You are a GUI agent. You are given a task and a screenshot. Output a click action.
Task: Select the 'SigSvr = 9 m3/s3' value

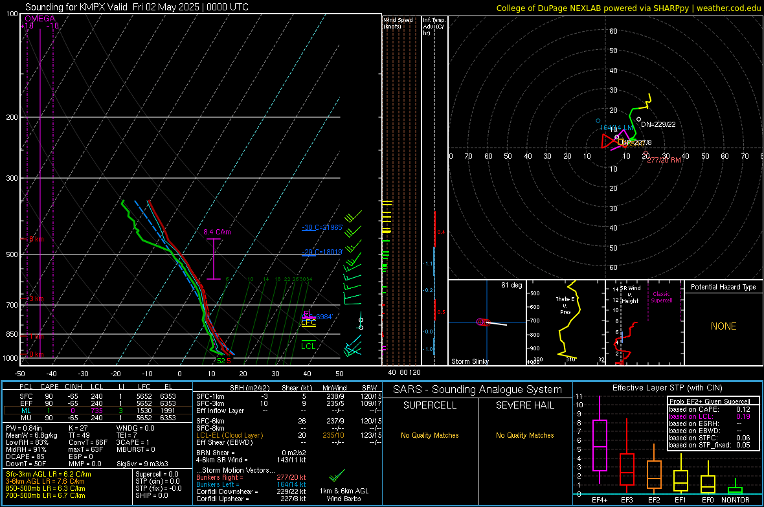(142, 464)
